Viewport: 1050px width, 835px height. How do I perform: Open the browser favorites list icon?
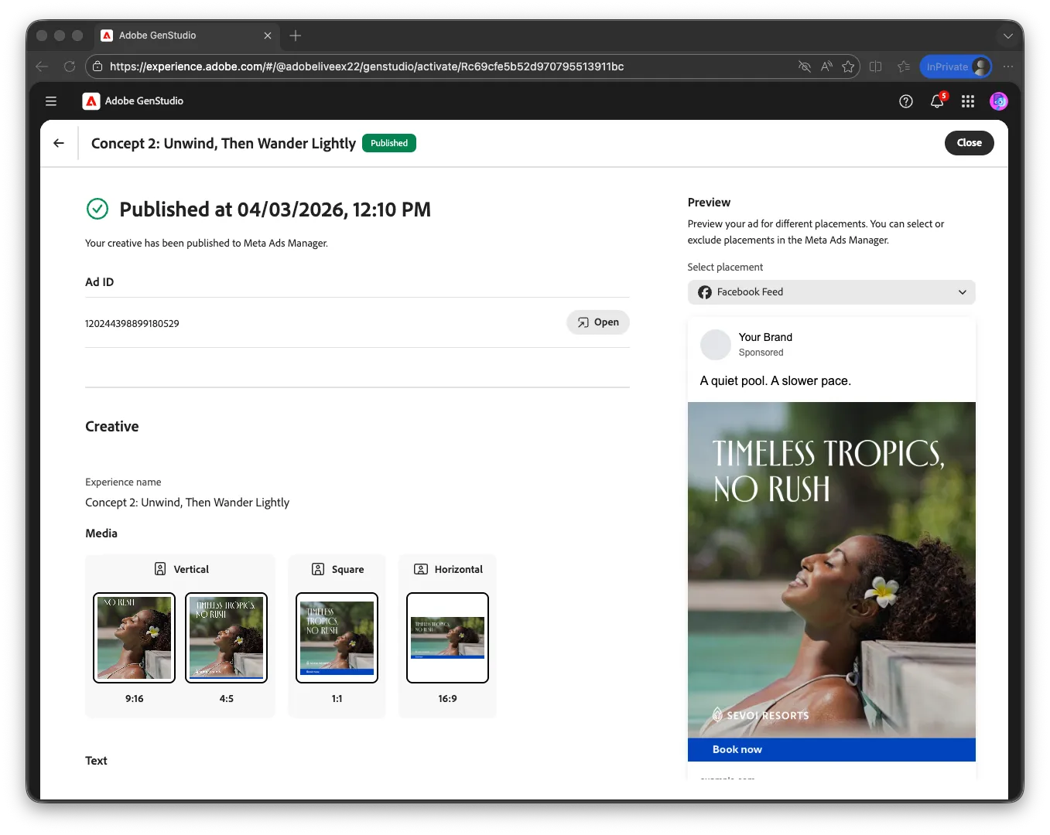tap(904, 66)
